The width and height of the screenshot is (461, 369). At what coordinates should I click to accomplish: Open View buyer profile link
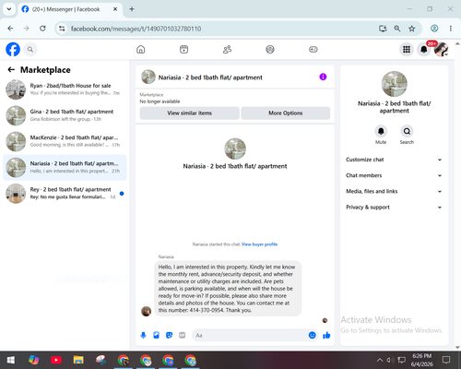[x=259, y=244]
